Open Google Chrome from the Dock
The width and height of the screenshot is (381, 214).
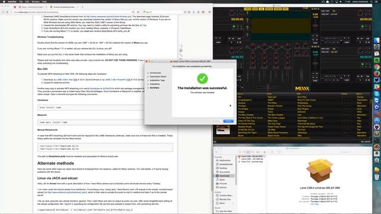[376, 67]
